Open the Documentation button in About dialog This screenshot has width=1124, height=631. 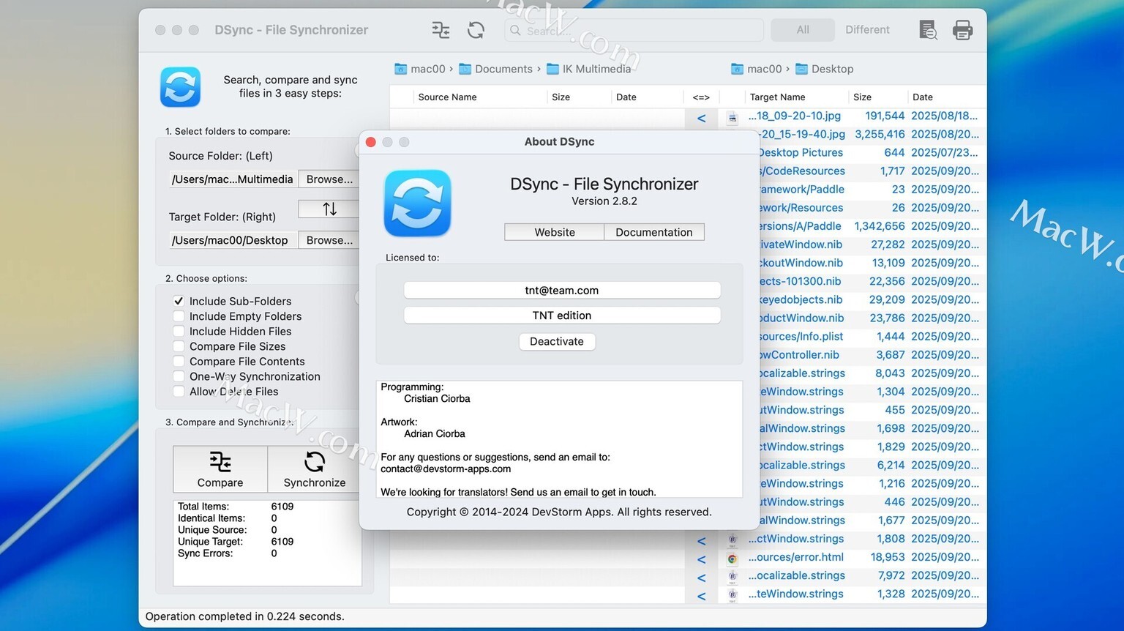[x=653, y=232]
